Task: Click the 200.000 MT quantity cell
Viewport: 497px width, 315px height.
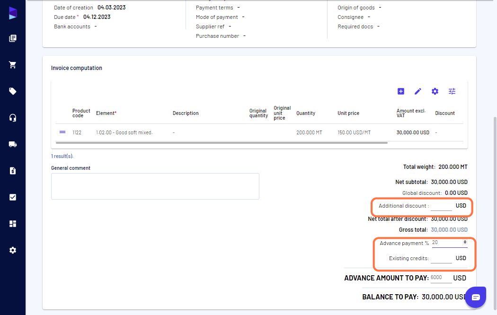Action: 309,132
